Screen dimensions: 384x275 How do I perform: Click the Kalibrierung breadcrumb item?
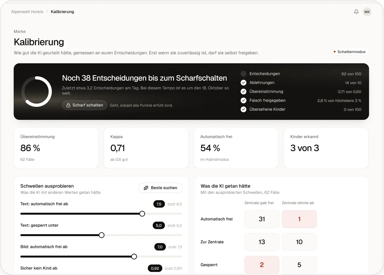(x=62, y=12)
